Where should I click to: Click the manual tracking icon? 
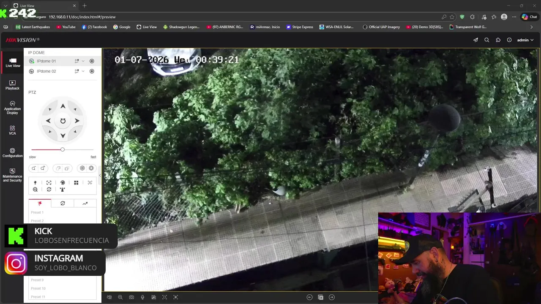(x=90, y=183)
